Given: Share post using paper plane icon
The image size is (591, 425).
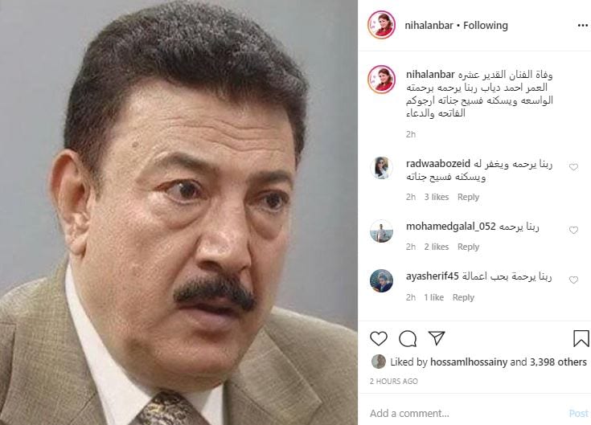Looking at the screenshot, I should (x=437, y=338).
